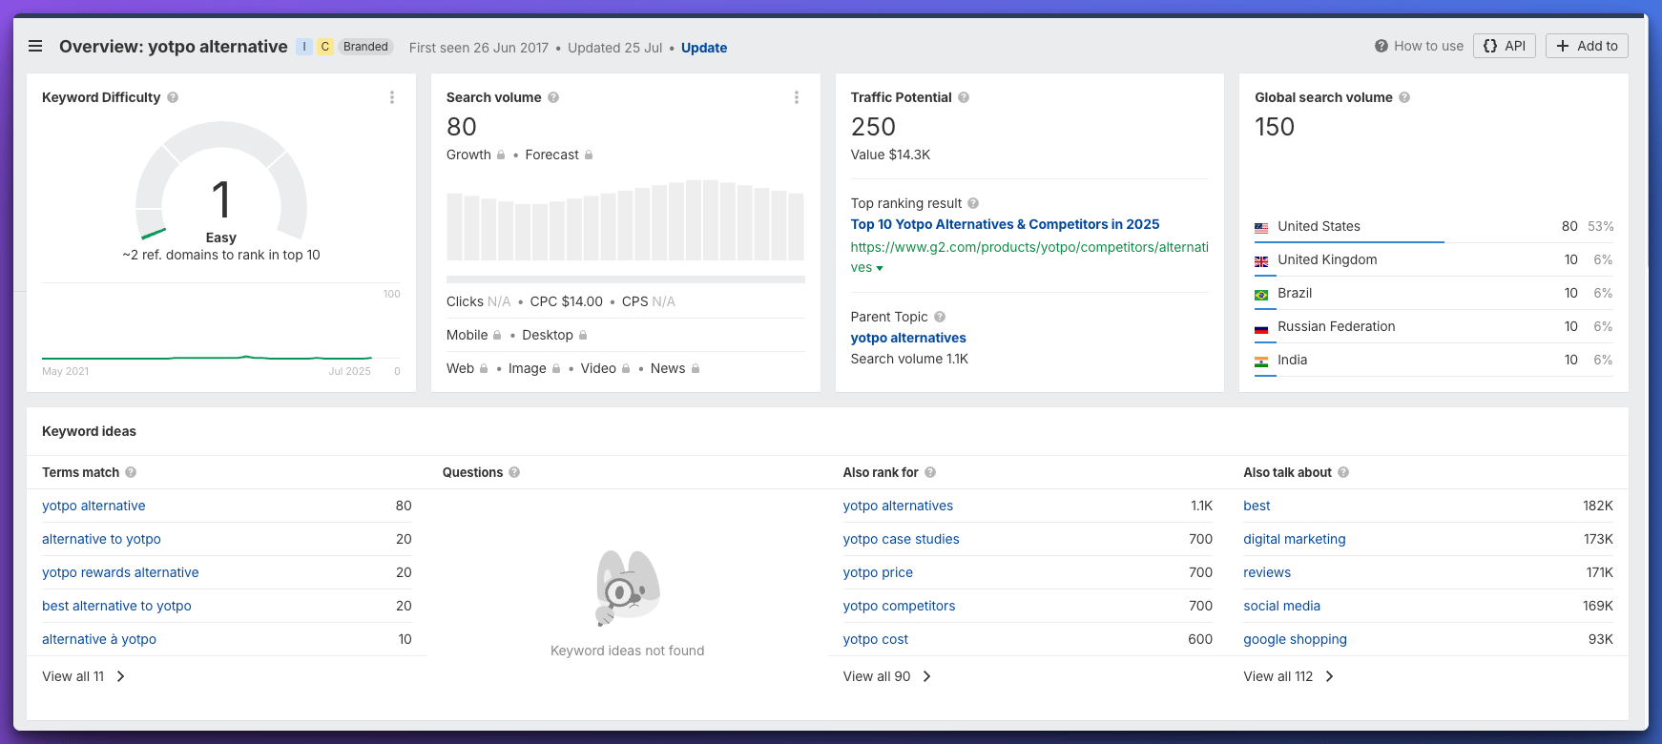Viewport: 1662px width, 744px height.
Task: Click the Parent Topic help icon
Action: (x=940, y=317)
